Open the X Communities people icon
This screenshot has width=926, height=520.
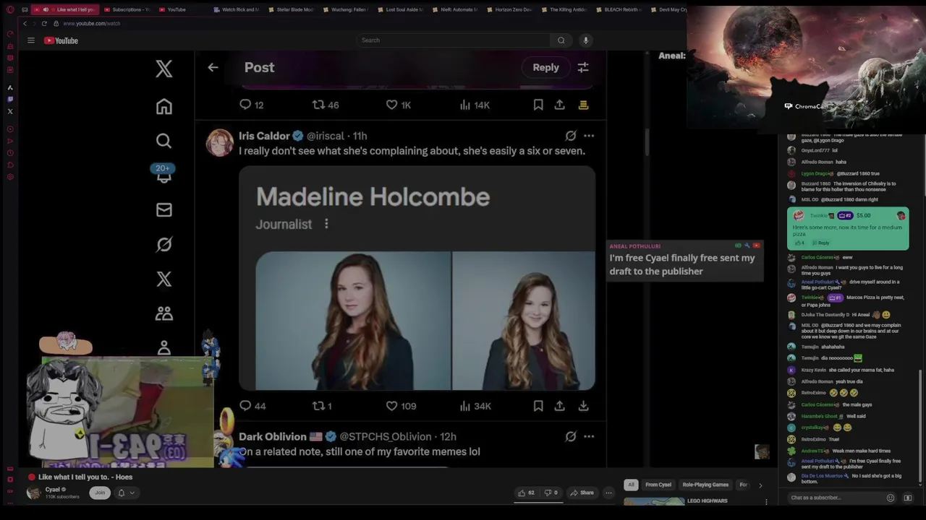pos(164,313)
